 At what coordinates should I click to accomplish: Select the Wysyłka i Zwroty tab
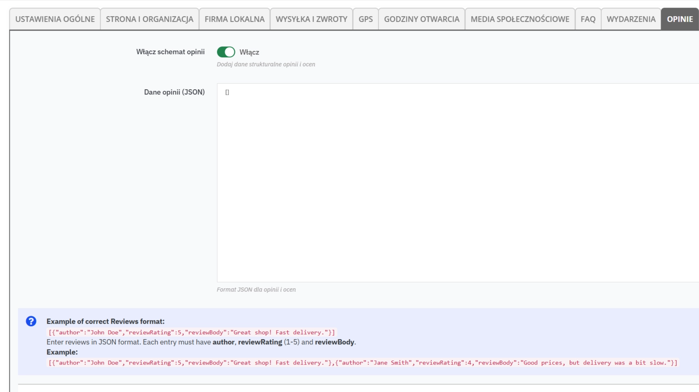(311, 19)
